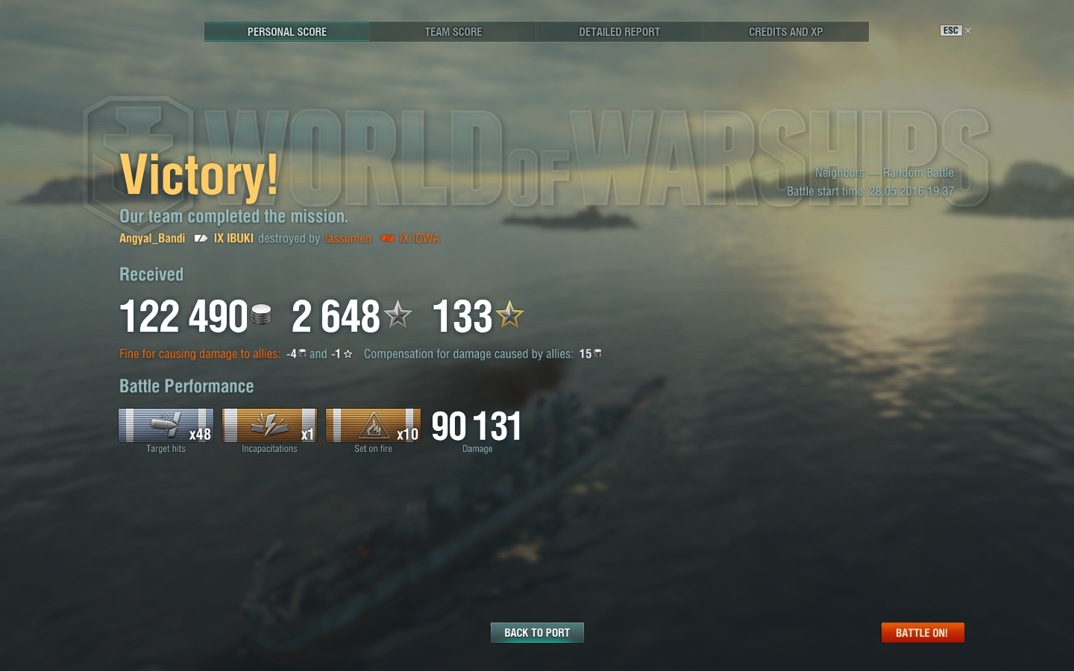Click enemy player name lassumen

point(348,239)
